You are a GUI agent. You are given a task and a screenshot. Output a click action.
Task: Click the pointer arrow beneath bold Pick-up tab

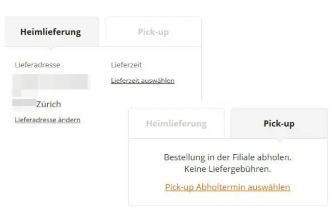coord(279,140)
